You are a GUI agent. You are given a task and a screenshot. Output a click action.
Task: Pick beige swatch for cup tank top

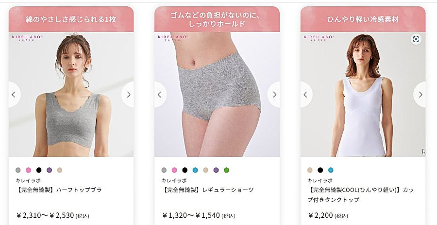[x=310, y=170]
